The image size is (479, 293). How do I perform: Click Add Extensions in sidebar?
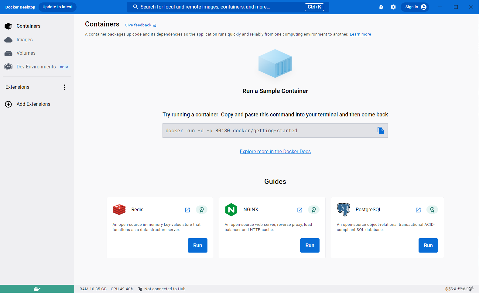tap(33, 104)
